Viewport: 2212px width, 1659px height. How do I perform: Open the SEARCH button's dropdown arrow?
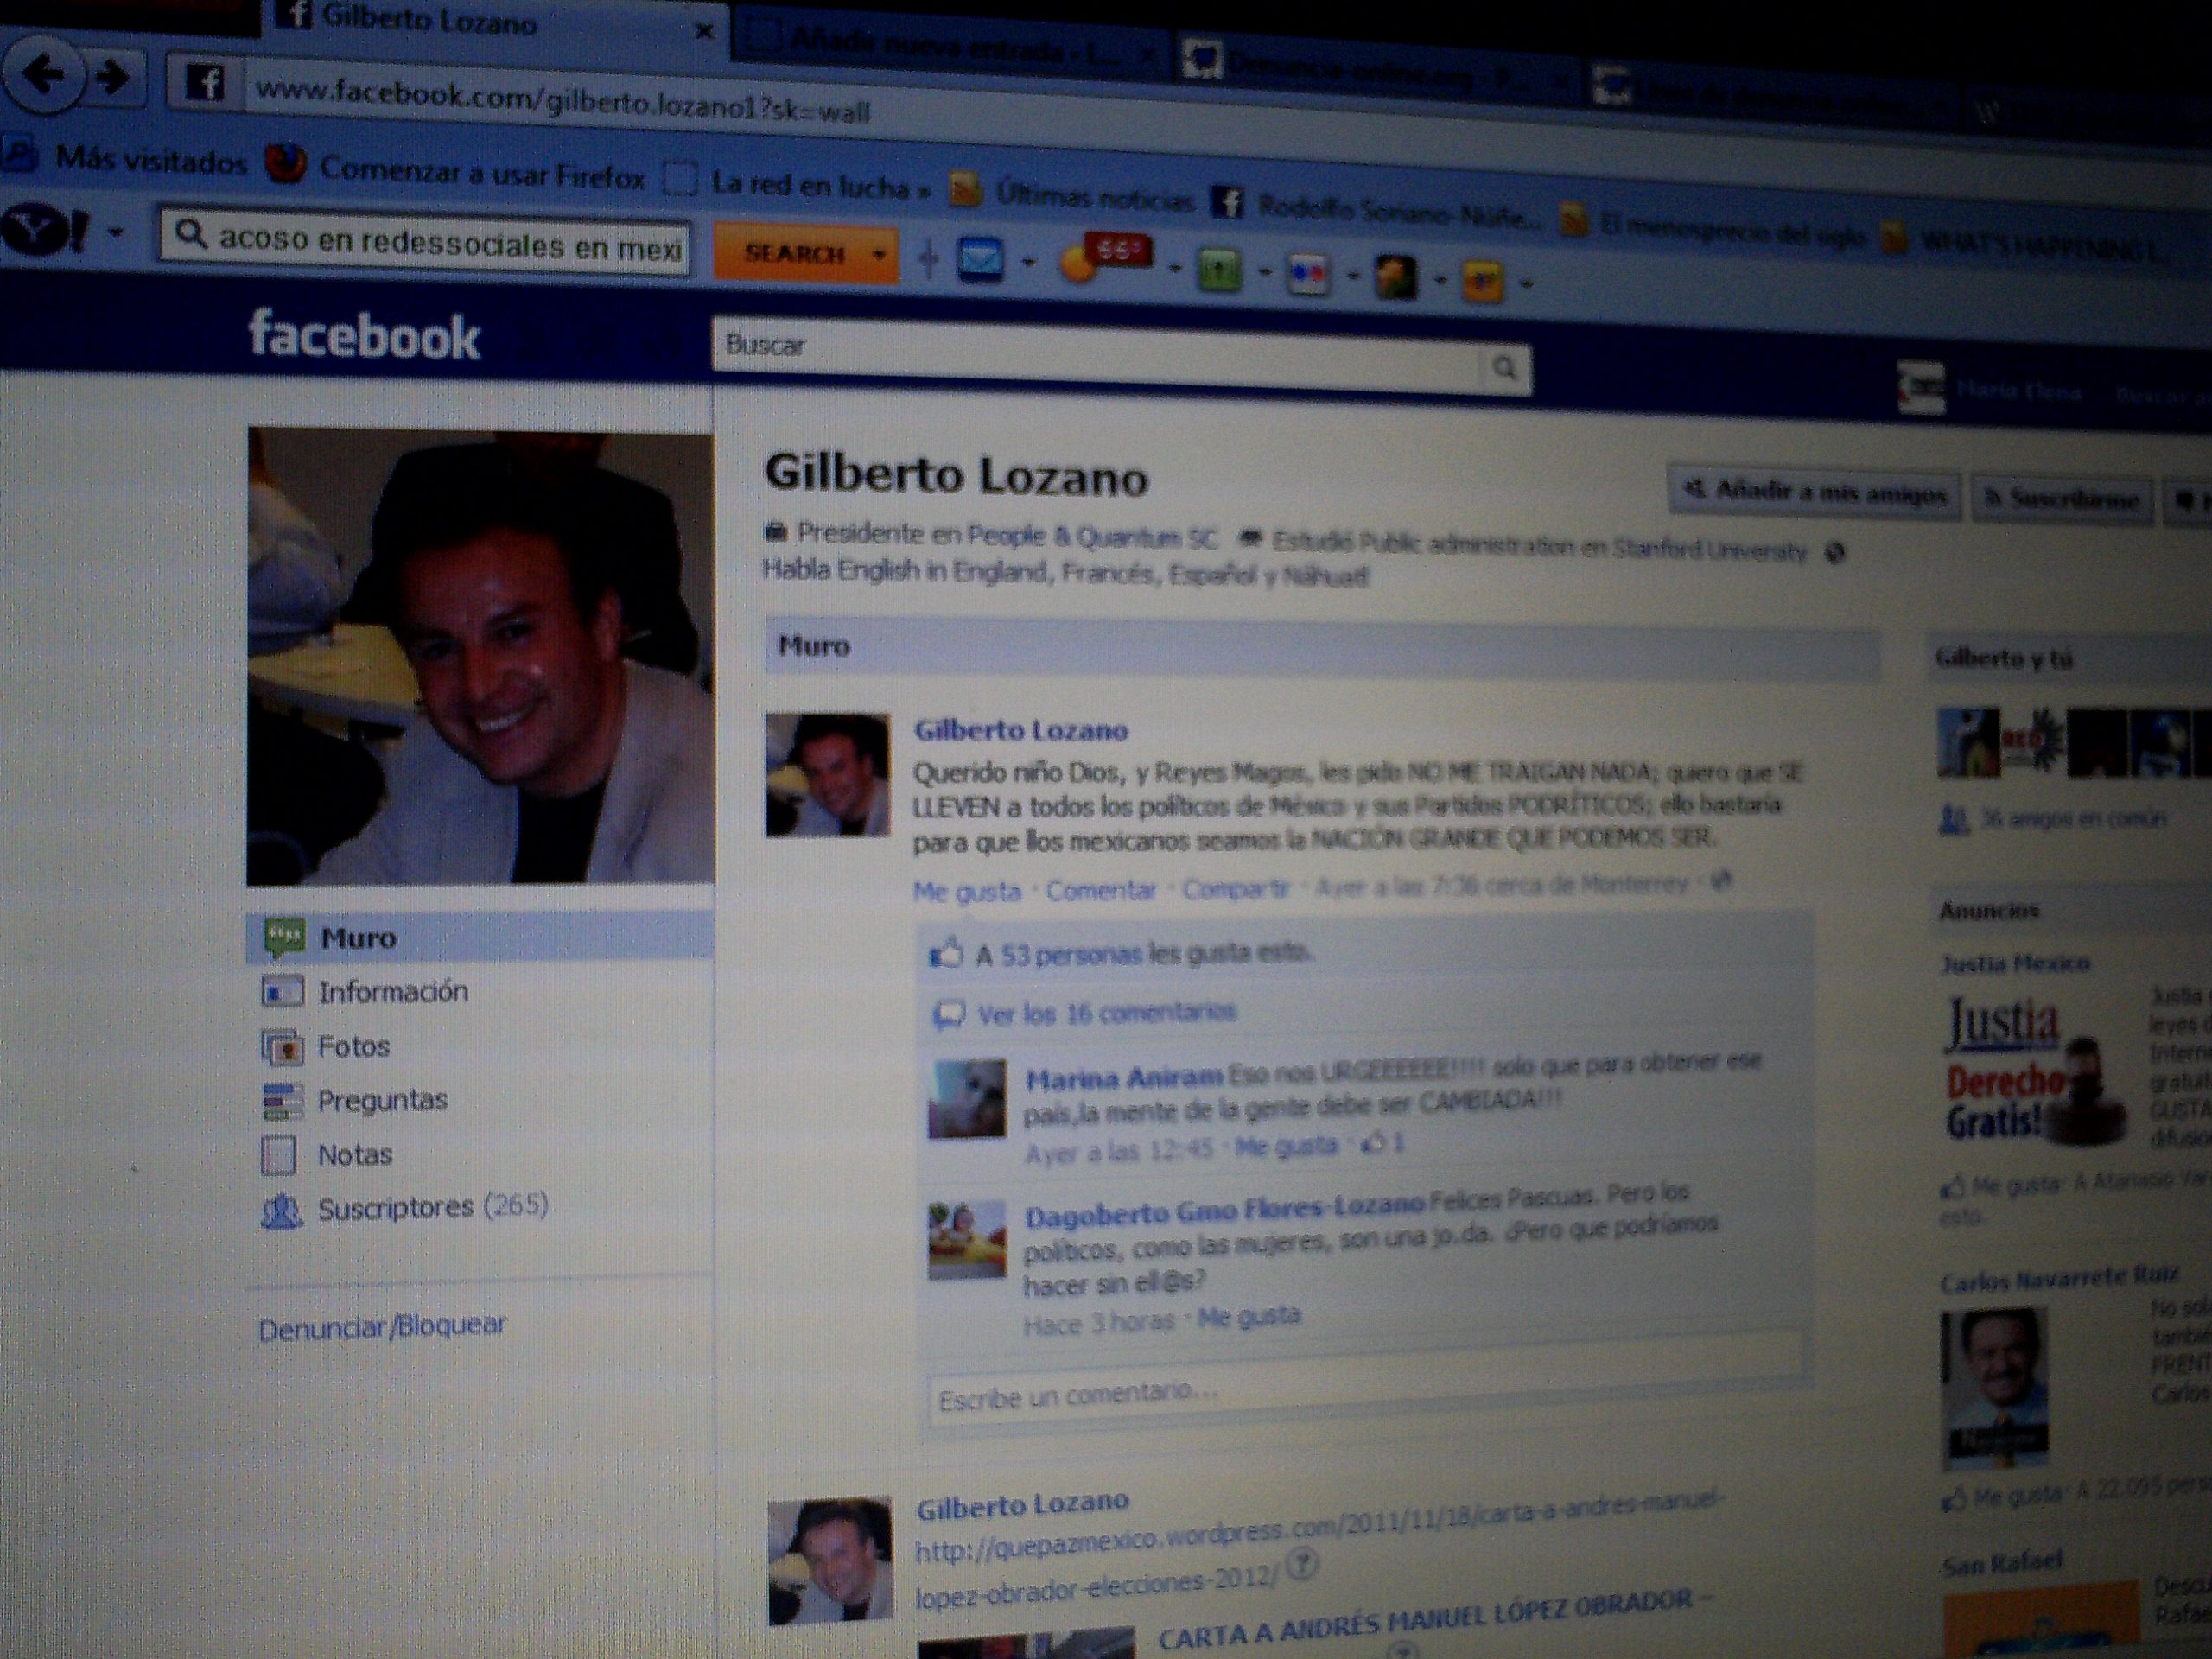click(x=879, y=255)
